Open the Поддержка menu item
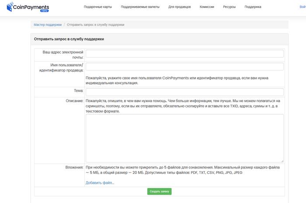 point(253,7)
